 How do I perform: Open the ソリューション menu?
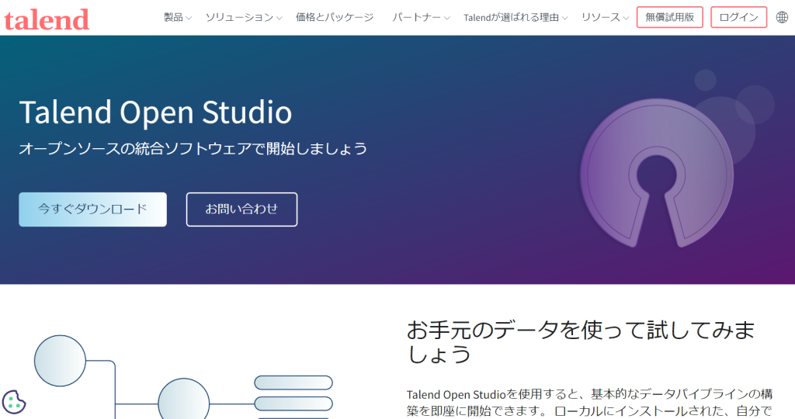coord(243,17)
